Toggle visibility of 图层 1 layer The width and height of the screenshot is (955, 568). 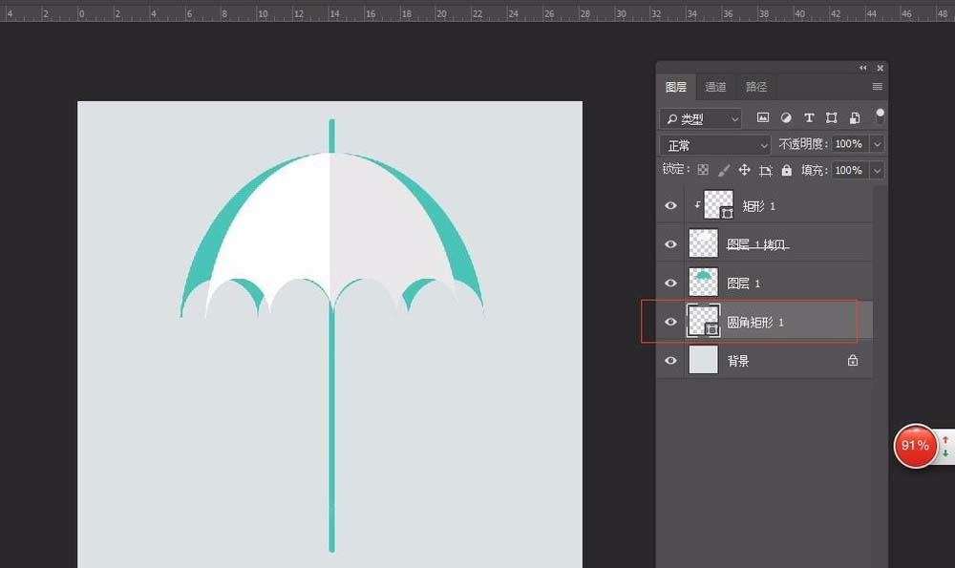(x=670, y=284)
